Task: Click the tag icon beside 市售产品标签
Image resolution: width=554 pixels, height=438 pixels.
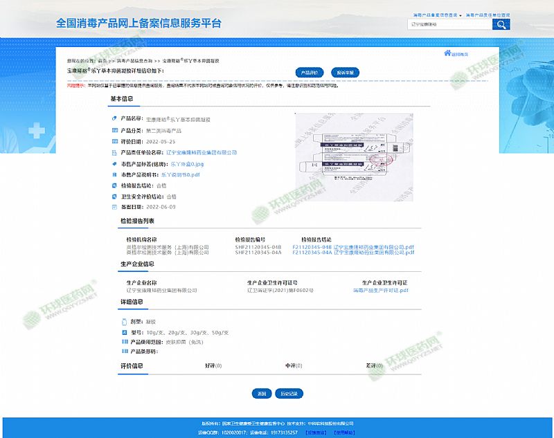Action: (x=114, y=164)
